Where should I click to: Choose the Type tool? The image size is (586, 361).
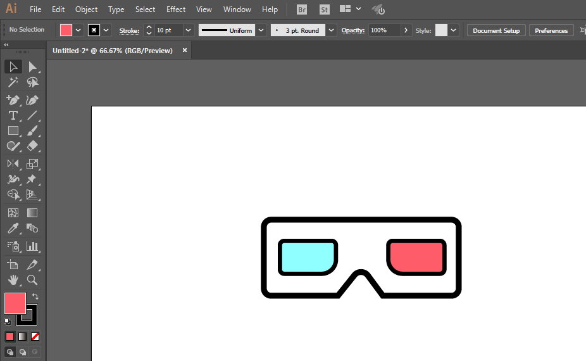coord(13,115)
